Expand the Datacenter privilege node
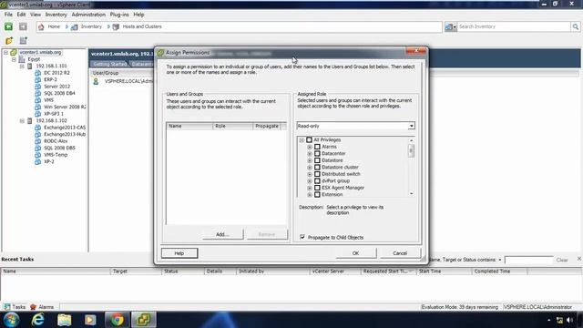 pos(310,154)
